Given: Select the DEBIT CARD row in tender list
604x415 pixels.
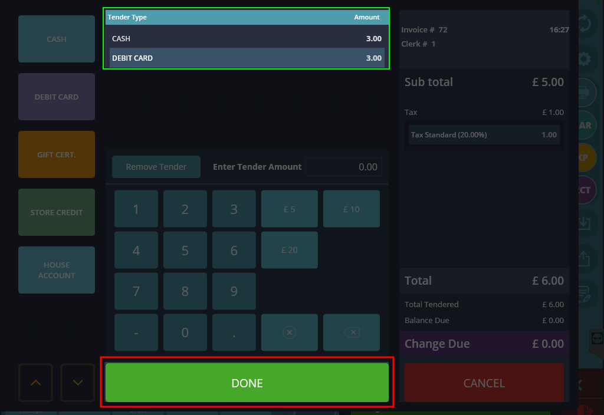Looking at the screenshot, I should [x=247, y=58].
